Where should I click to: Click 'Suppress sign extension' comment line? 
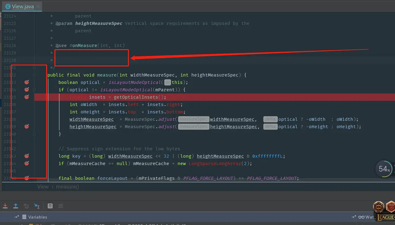pos(119,149)
